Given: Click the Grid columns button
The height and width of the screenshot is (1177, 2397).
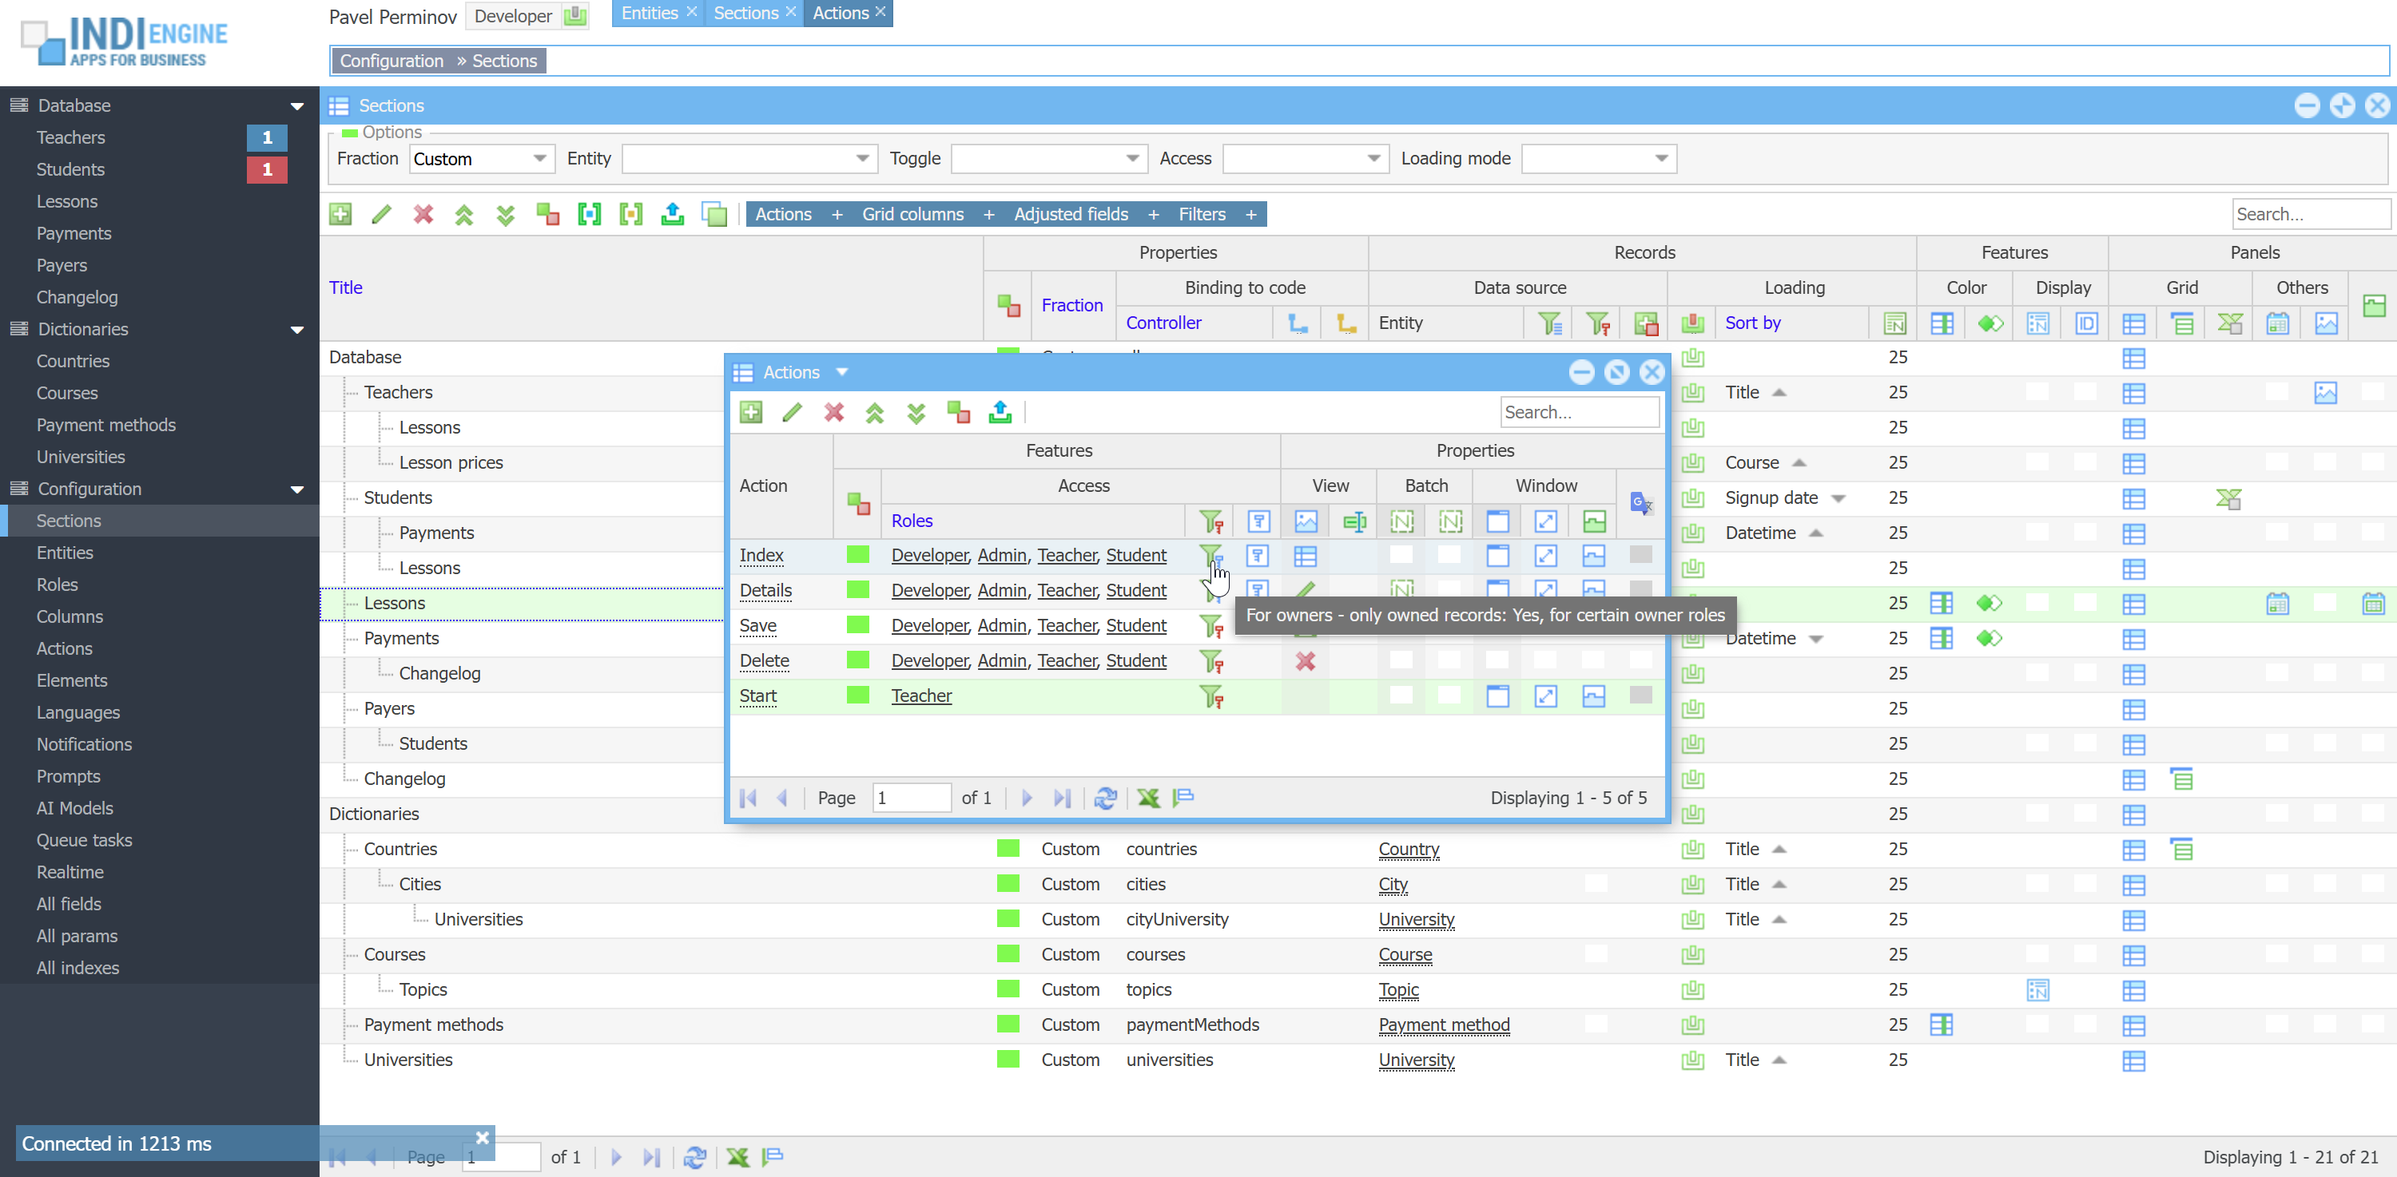Looking at the screenshot, I should (x=912, y=214).
